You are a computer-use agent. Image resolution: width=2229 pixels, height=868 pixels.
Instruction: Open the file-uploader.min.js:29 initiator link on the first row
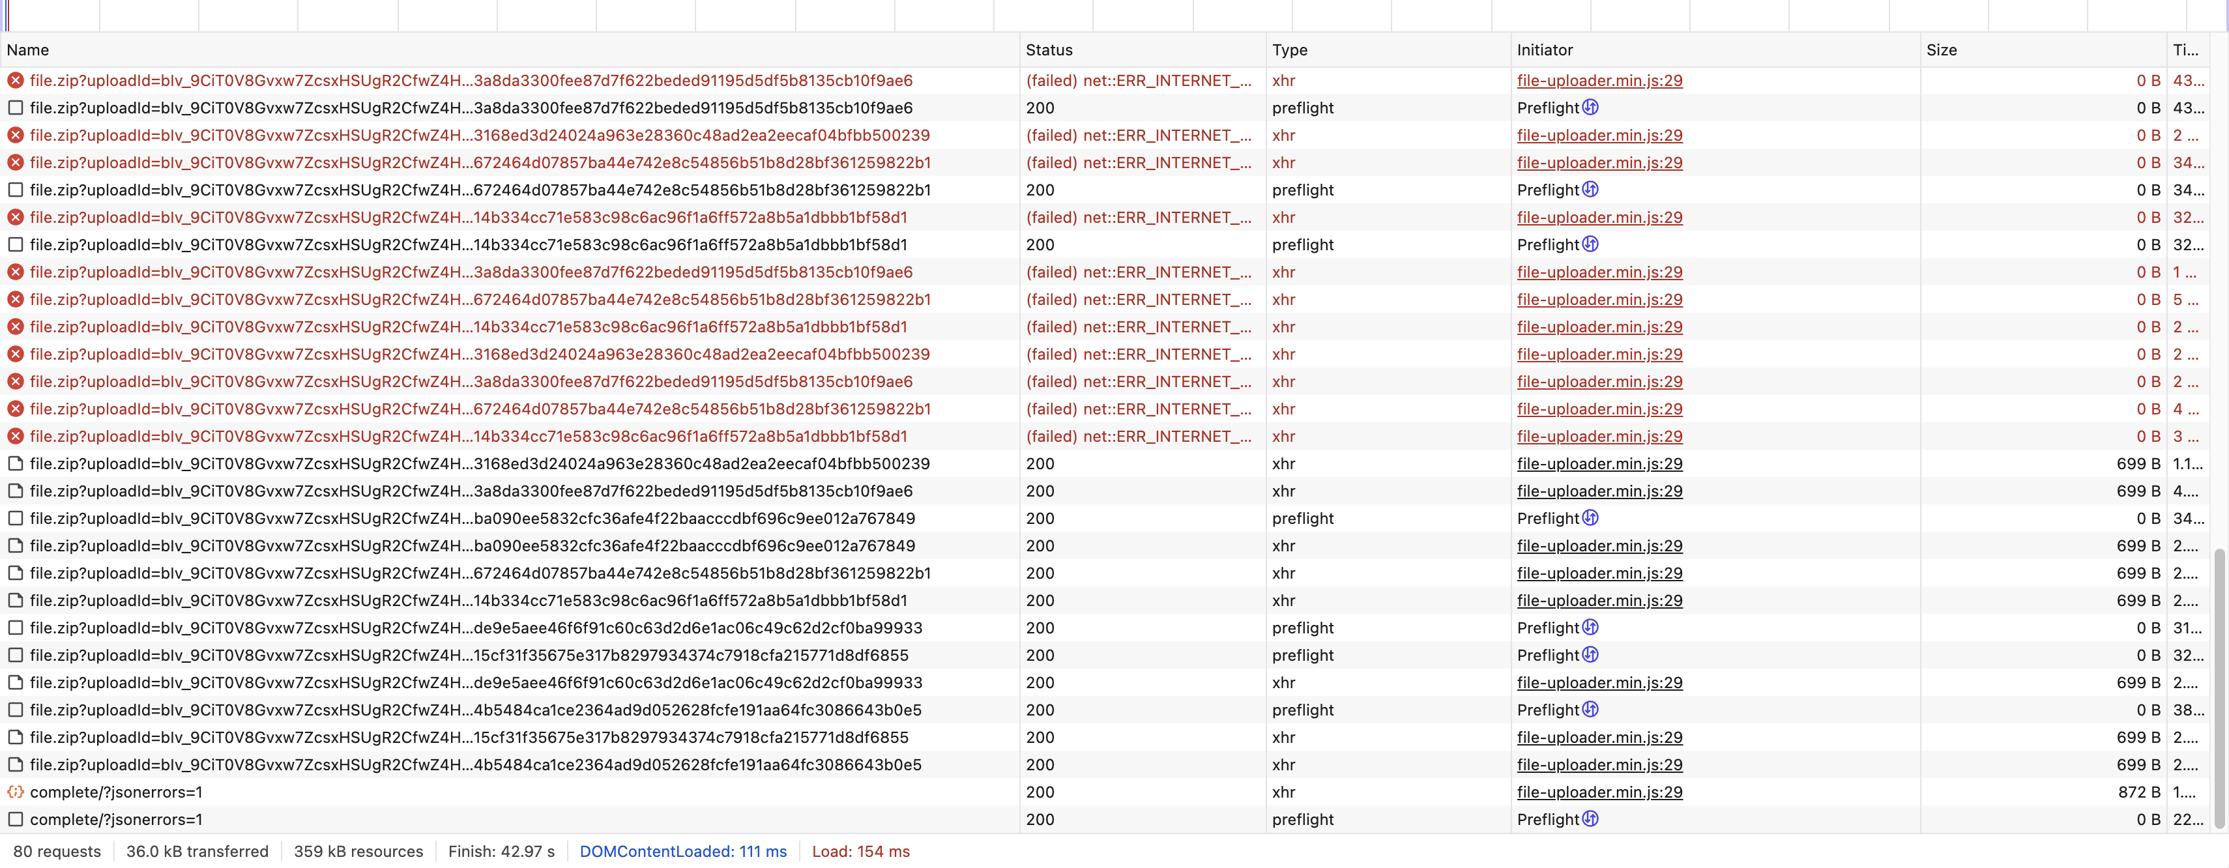click(1599, 80)
